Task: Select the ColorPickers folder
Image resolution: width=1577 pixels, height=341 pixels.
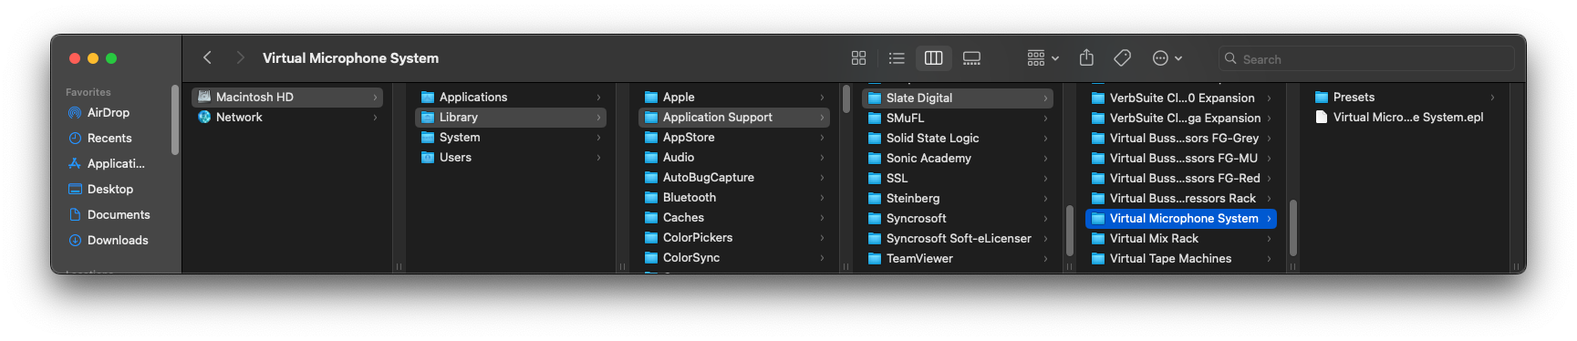Action: (x=734, y=237)
